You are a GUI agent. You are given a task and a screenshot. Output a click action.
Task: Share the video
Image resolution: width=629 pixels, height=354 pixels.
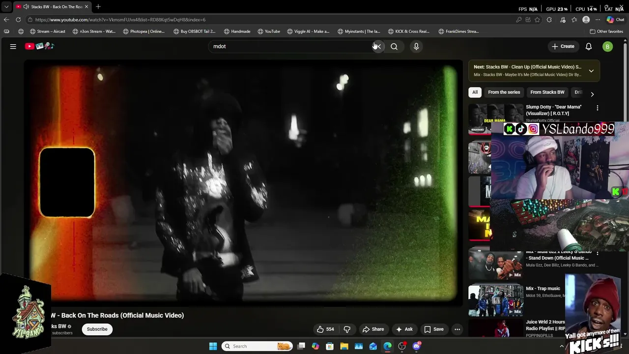[373, 329]
